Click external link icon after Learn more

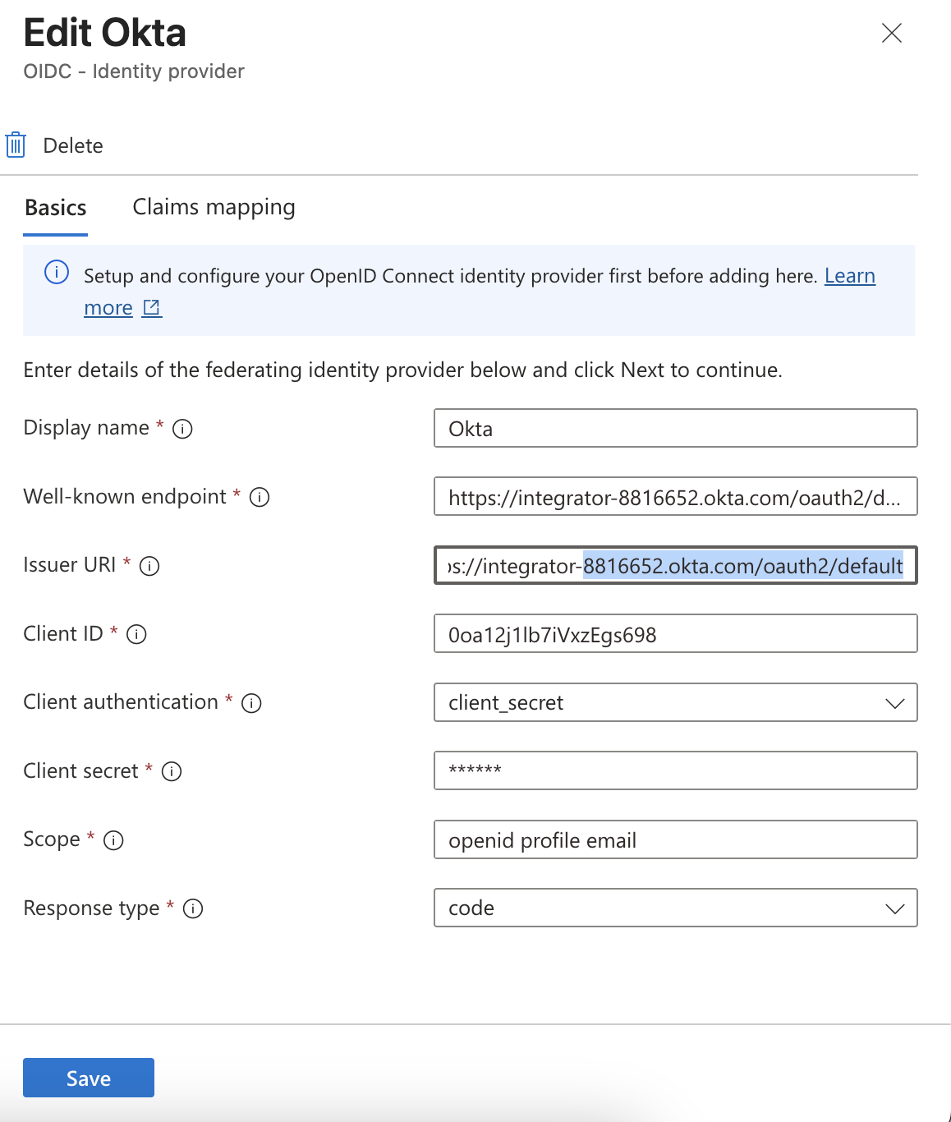pos(152,308)
